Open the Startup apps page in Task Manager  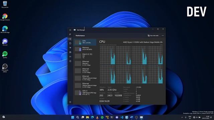[x=70, y=48]
